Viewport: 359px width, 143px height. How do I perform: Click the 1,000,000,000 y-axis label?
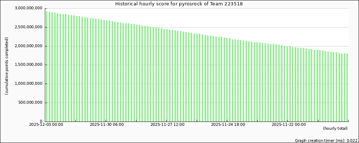(28, 84)
